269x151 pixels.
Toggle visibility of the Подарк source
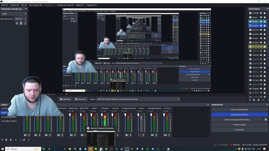point(261,89)
